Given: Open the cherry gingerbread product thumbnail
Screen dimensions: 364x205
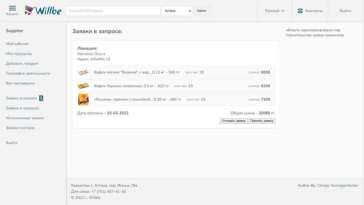Looking at the screenshot, I should tap(83, 99).
